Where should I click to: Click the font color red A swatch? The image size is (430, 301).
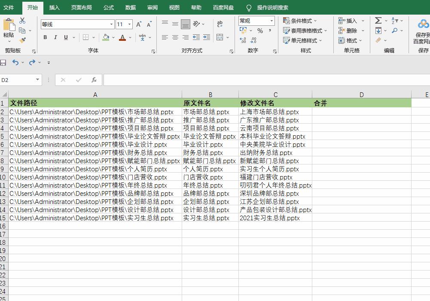point(122,38)
